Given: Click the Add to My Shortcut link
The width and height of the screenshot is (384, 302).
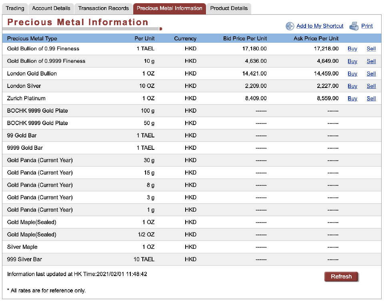Looking at the screenshot, I should click(320, 26).
